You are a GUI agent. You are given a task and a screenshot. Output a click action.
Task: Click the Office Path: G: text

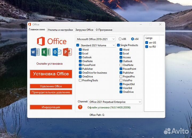coord(97,115)
